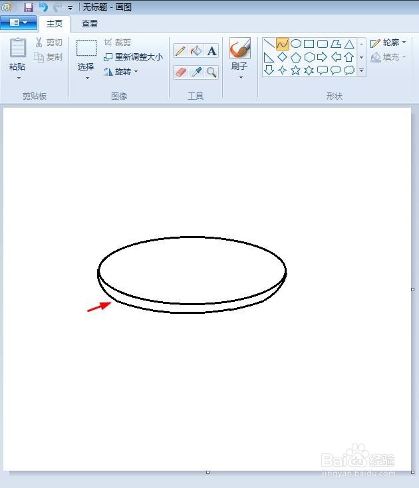Pick the Down arrow shape
Image resolution: width=419 pixels, height=488 pixels.
pos(269,70)
